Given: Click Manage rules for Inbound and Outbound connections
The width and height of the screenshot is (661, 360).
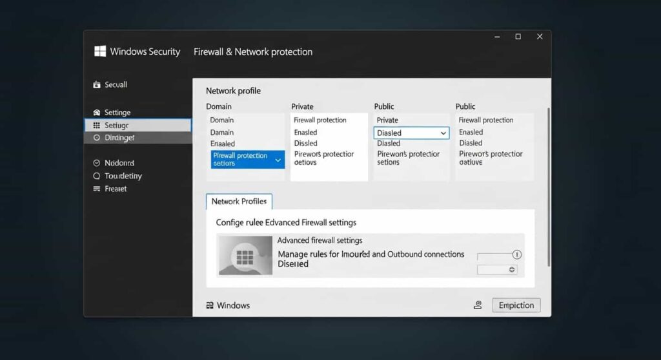Looking at the screenshot, I should (371, 254).
